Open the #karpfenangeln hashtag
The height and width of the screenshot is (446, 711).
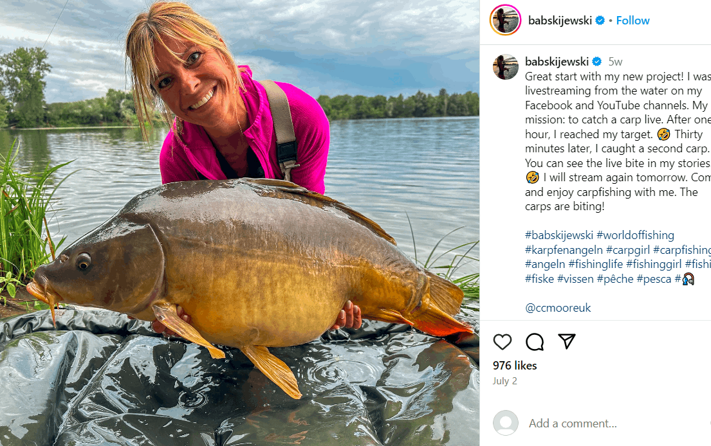click(x=564, y=249)
